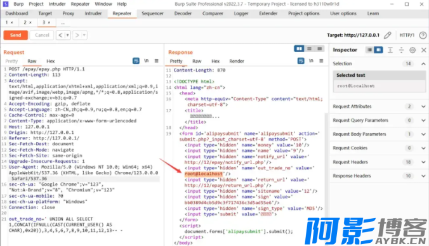Click Inspector collapse all icon
Image resolution: width=429 pixels, height=246 pixels.
point(401,50)
